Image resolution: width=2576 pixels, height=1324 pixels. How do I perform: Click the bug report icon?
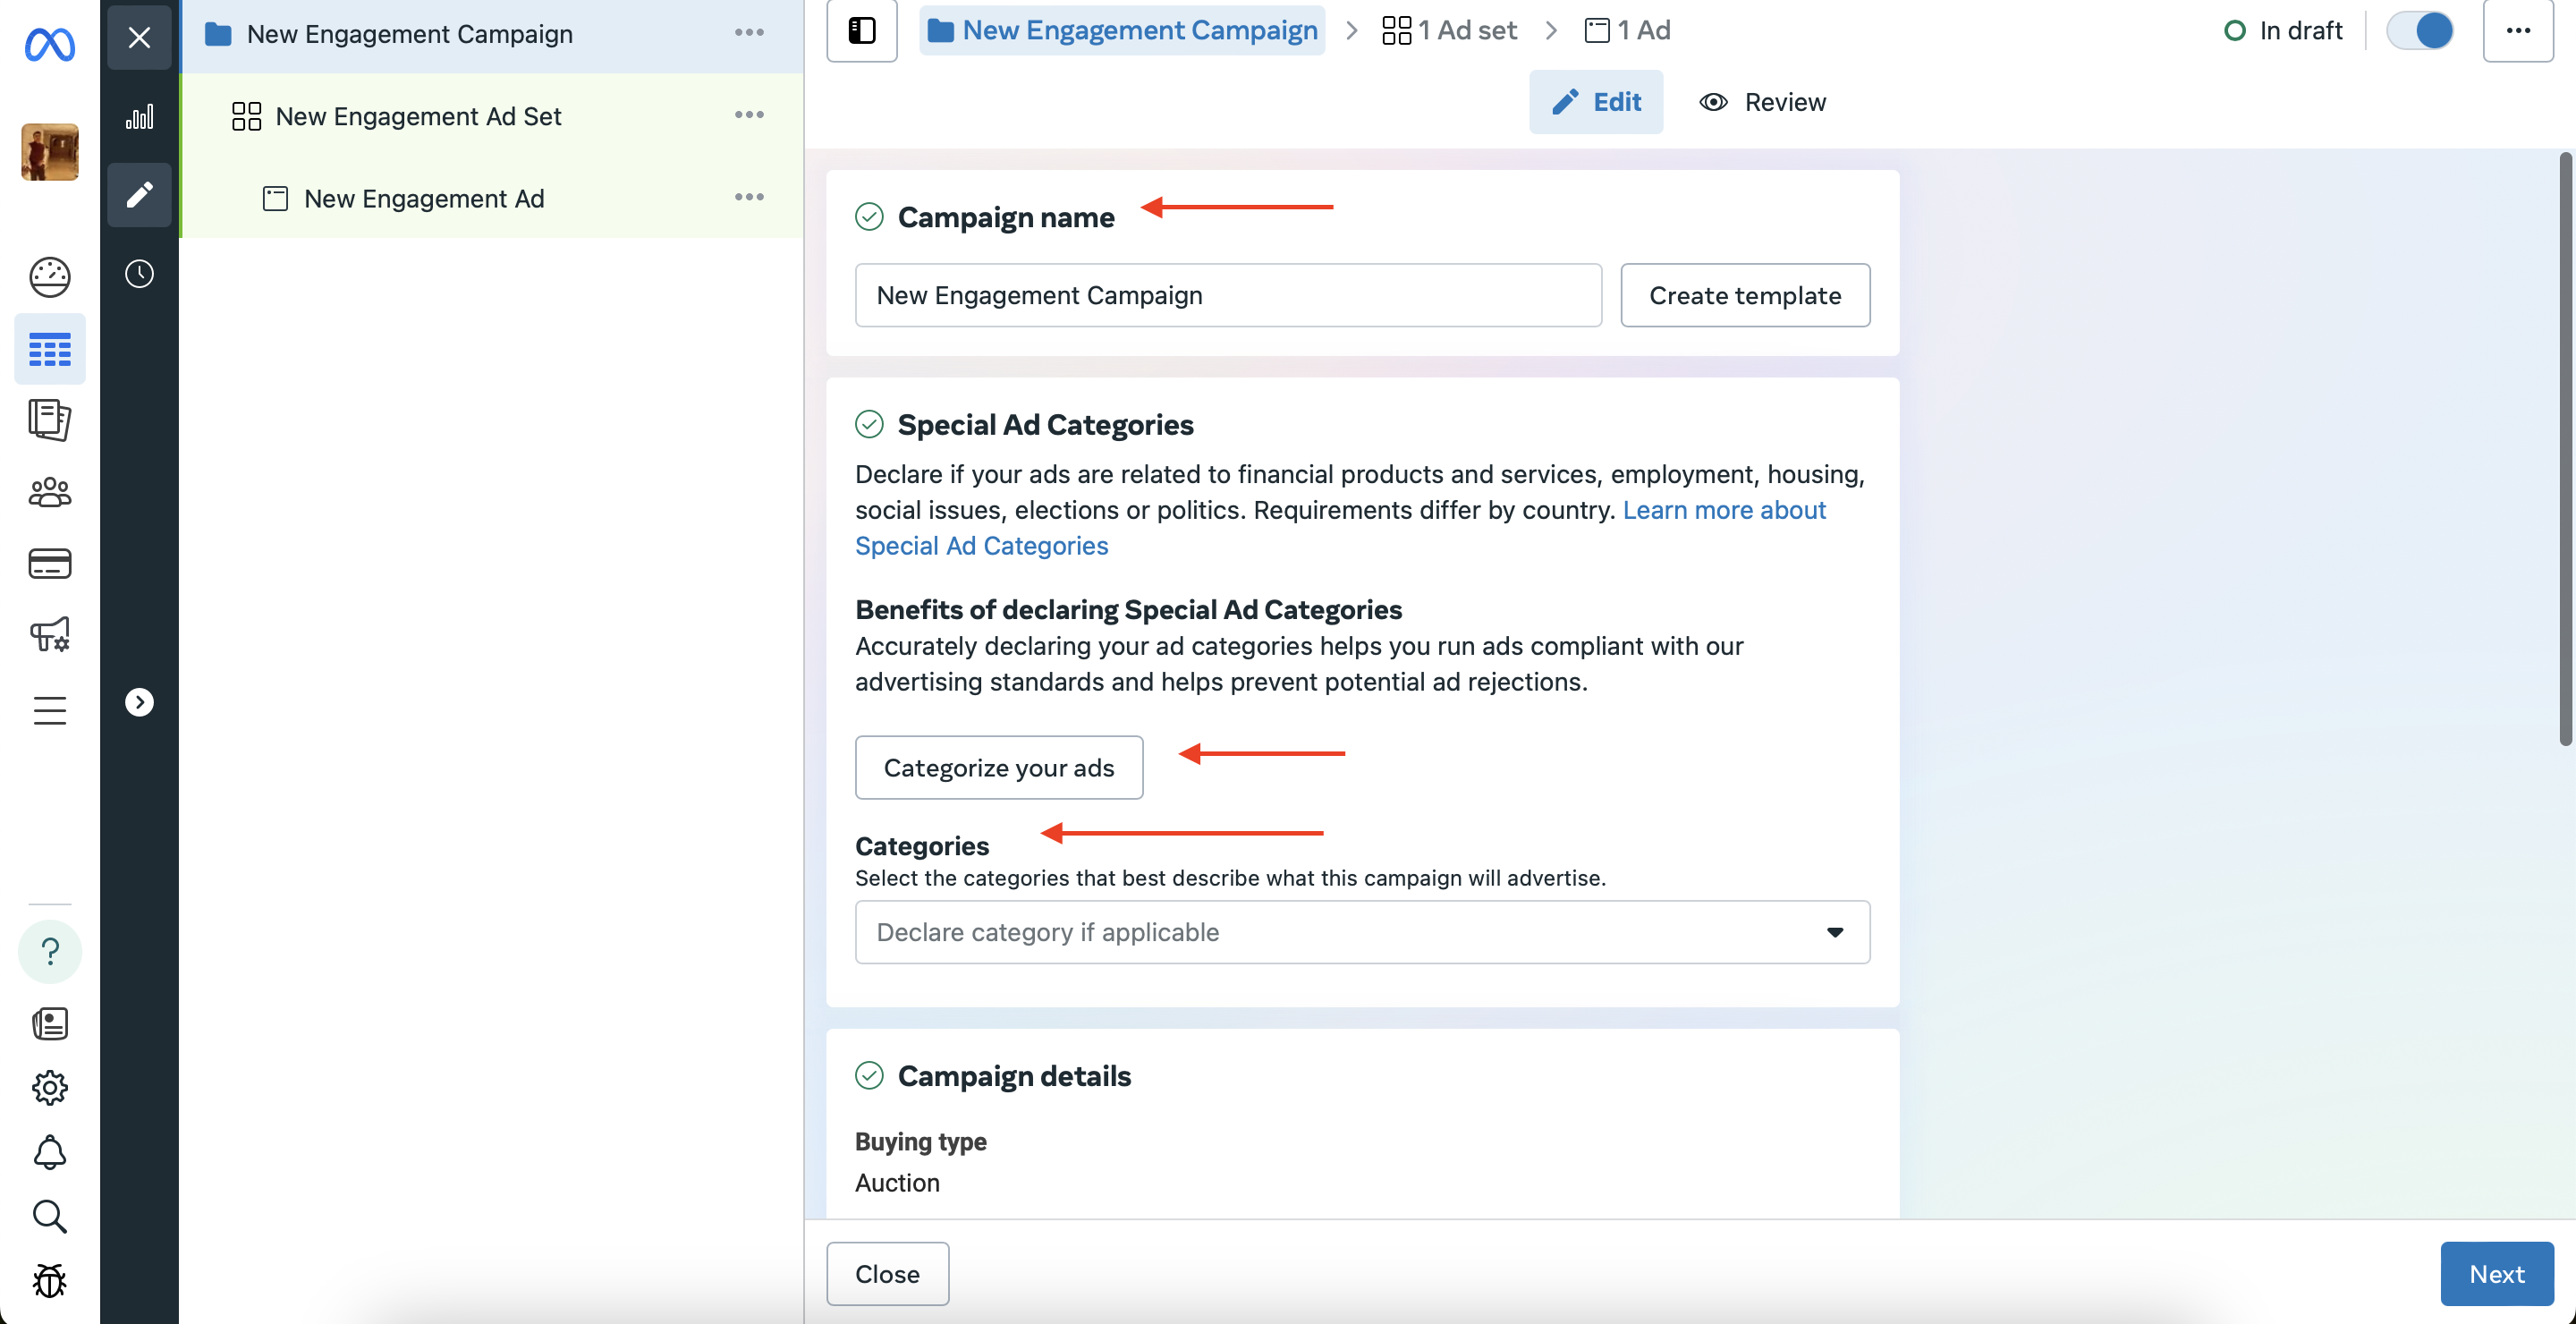coord(49,1280)
